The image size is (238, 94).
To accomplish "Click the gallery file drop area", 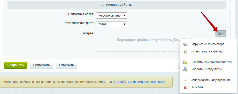I will [x=154, y=41].
